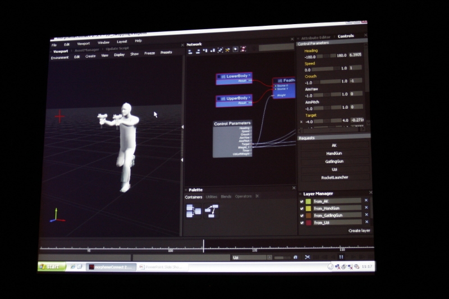Click Create layer in Layer Manager
This screenshot has width=449, height=299.
[359, 231]
